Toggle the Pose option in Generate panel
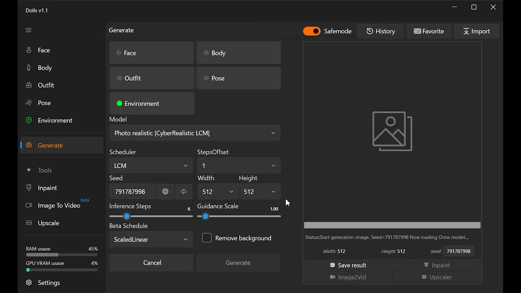The width and height of the screenshot is (521, 293). pyautogui.click(x=239, y=78)
